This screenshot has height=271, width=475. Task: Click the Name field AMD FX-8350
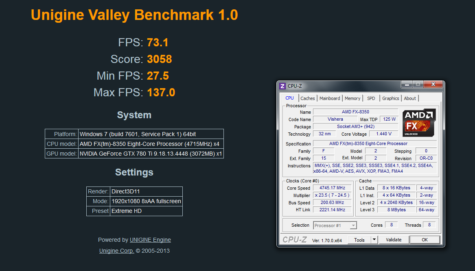(355, 112)
